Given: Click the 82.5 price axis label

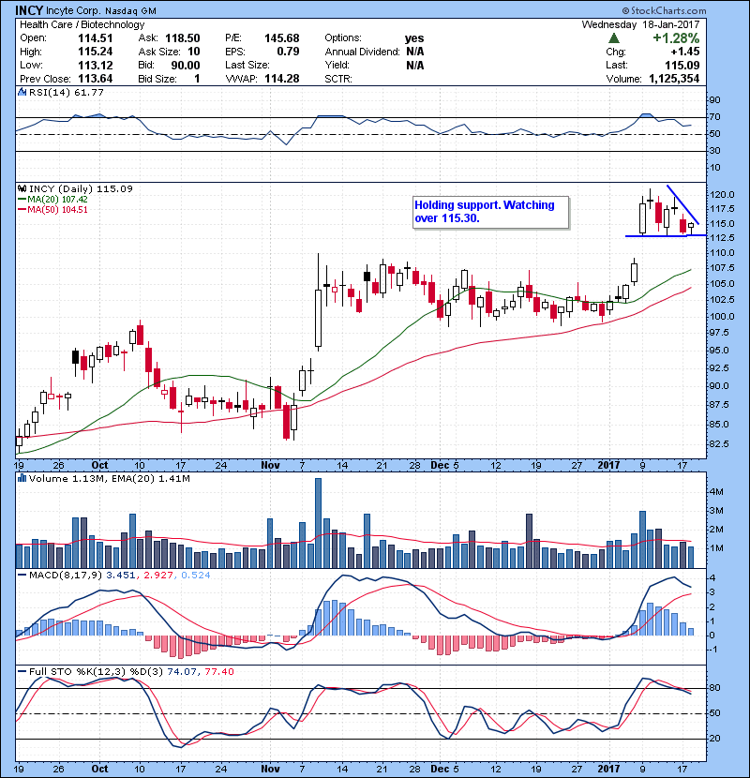Looking at the screenshot, I should (x=719, y=444).
